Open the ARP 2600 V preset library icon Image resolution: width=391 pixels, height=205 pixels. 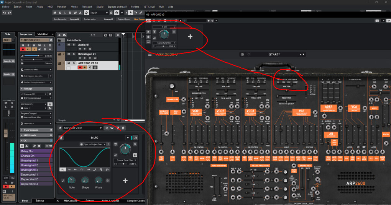coord(243,54)
